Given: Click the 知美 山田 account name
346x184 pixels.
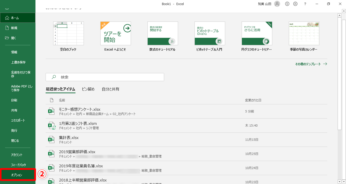Looking at the screenshot, I should pyautogui.click(x=265, y=4).
